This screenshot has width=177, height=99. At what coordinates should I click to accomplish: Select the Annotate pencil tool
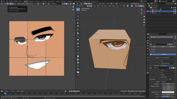(78, 30)
